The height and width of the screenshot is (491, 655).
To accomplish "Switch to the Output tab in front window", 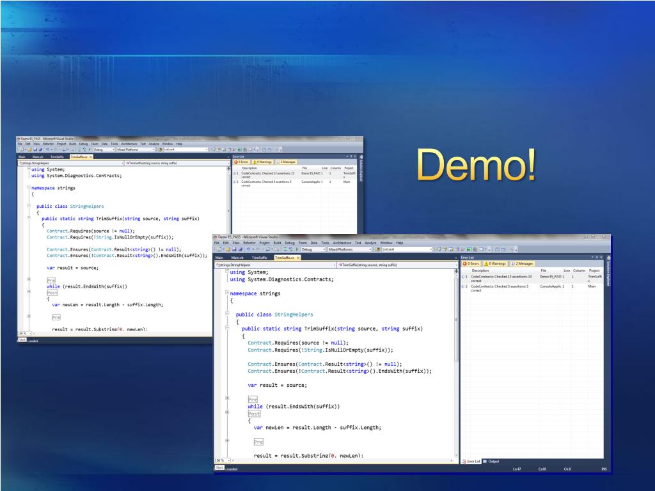I will pos(492,462).
